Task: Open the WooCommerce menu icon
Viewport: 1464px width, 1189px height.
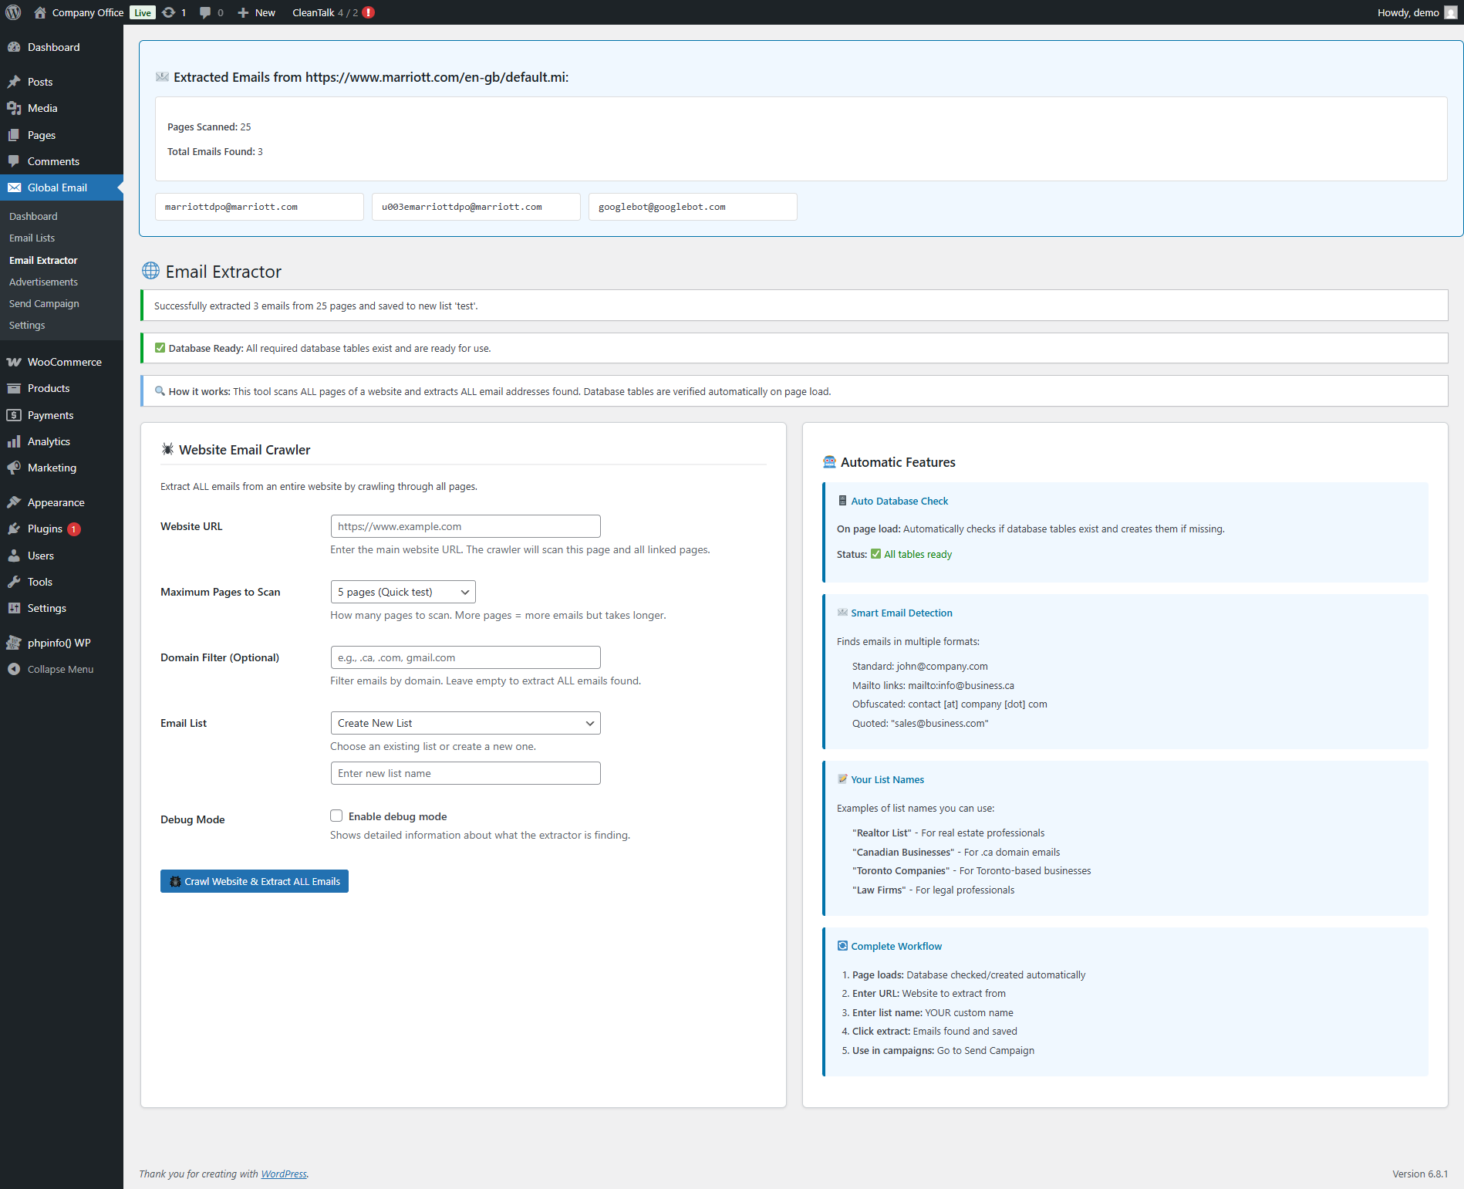Action: pyautogui.click(x=14, y=362)
